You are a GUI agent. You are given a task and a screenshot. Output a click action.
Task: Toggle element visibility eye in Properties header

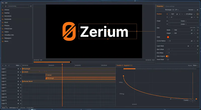click(197, 10)
